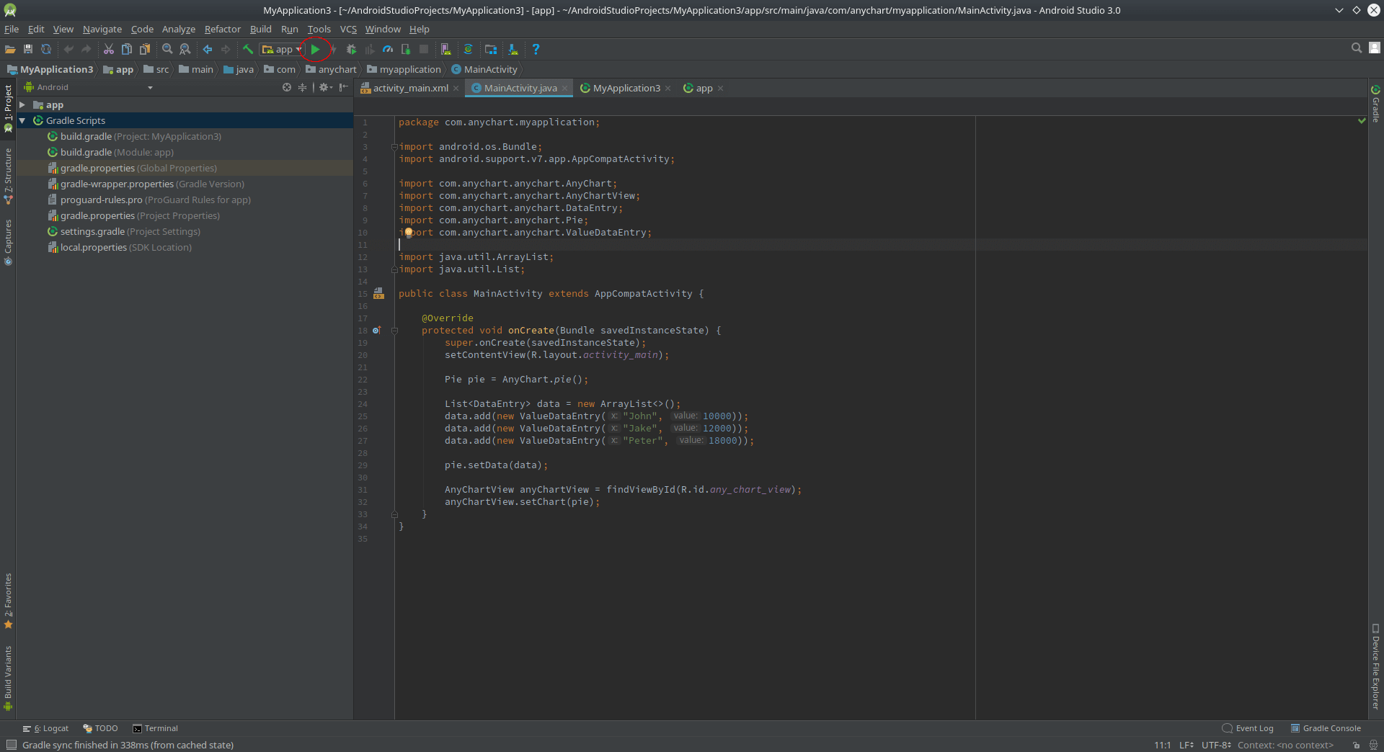This screenshot has height=752, width=1384.
Task: Open the Refactor menu
Action: [x=222, y=29]
